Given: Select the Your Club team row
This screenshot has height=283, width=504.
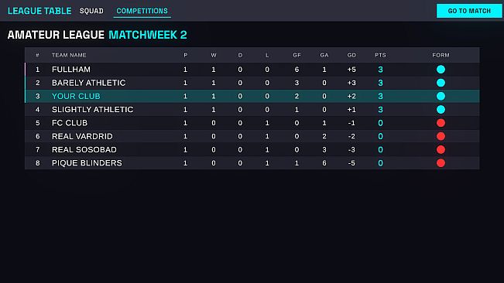Looking at the screenshot, I should coord(252,96).
